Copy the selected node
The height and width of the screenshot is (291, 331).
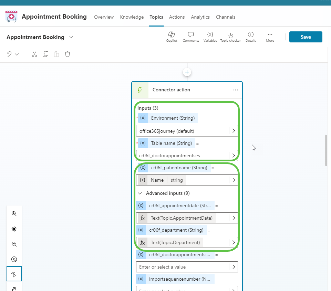45,54
